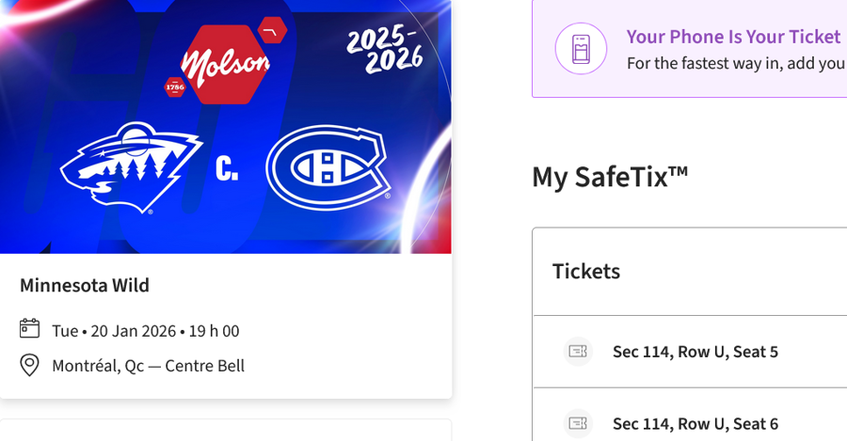Screen dimensions: 847x441
Task: Click the ticket icon for Seat 5
Action: tap(578, 352)
